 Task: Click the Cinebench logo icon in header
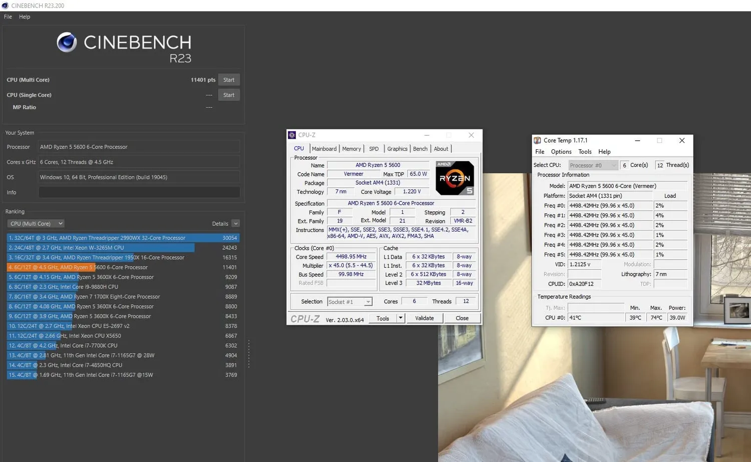click(67, 42)
